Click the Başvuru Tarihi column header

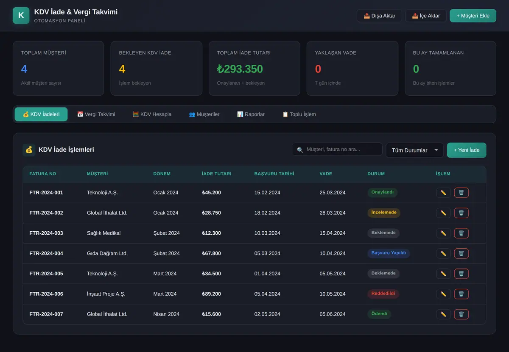tap(274, 174)
